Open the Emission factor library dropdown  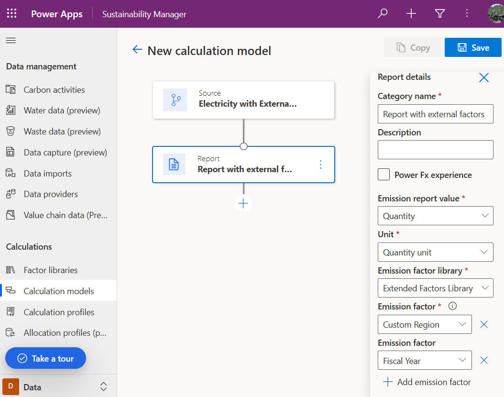(435, 288)
